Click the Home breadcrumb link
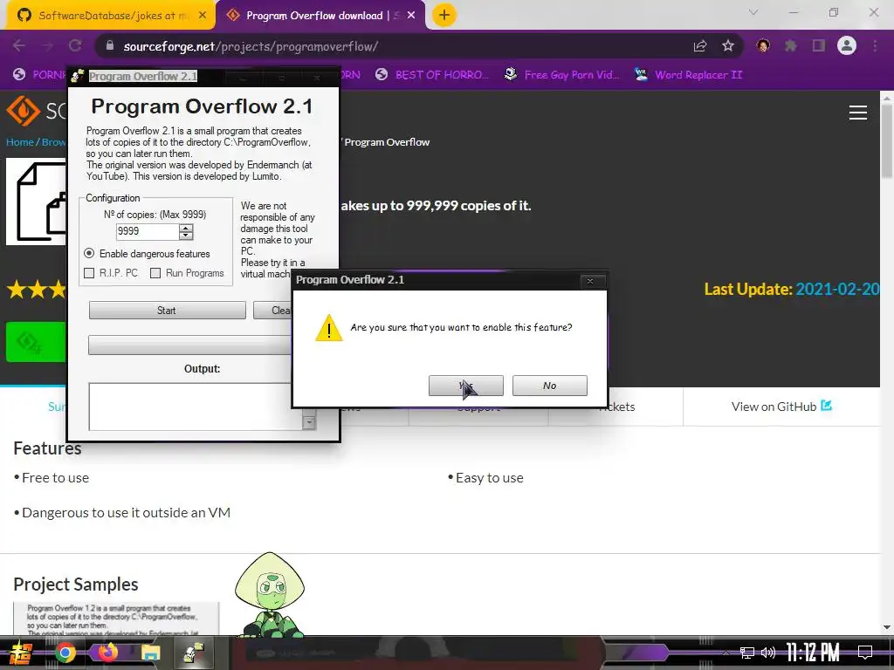The image size is (894, 670). pos(19,142)
